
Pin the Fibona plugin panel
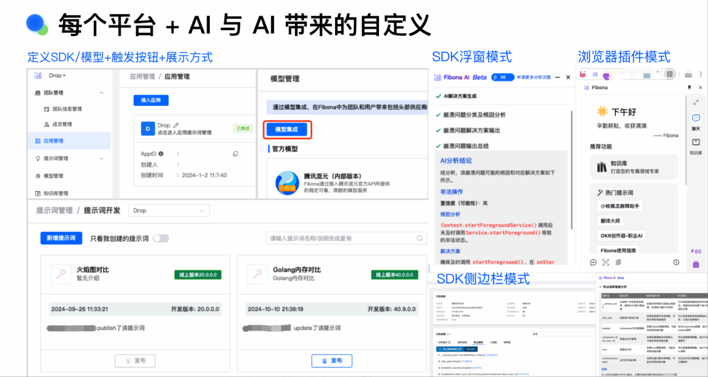(688, 88)
